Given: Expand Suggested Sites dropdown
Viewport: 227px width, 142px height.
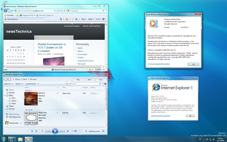Looking at the screenshot, I should [34, 15].
